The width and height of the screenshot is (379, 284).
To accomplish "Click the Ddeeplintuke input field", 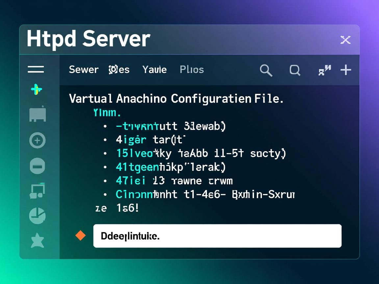I will (217, 236).
